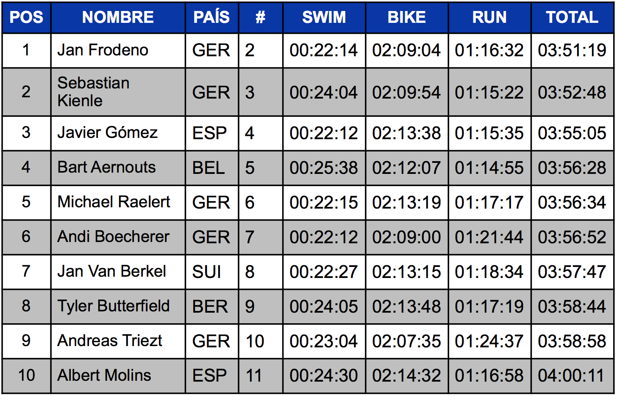The width and height of the screenshot is (617, 396).
Task: Select Jan Van Berkel's SUI country cell
Action: click(x=211, y=272)
